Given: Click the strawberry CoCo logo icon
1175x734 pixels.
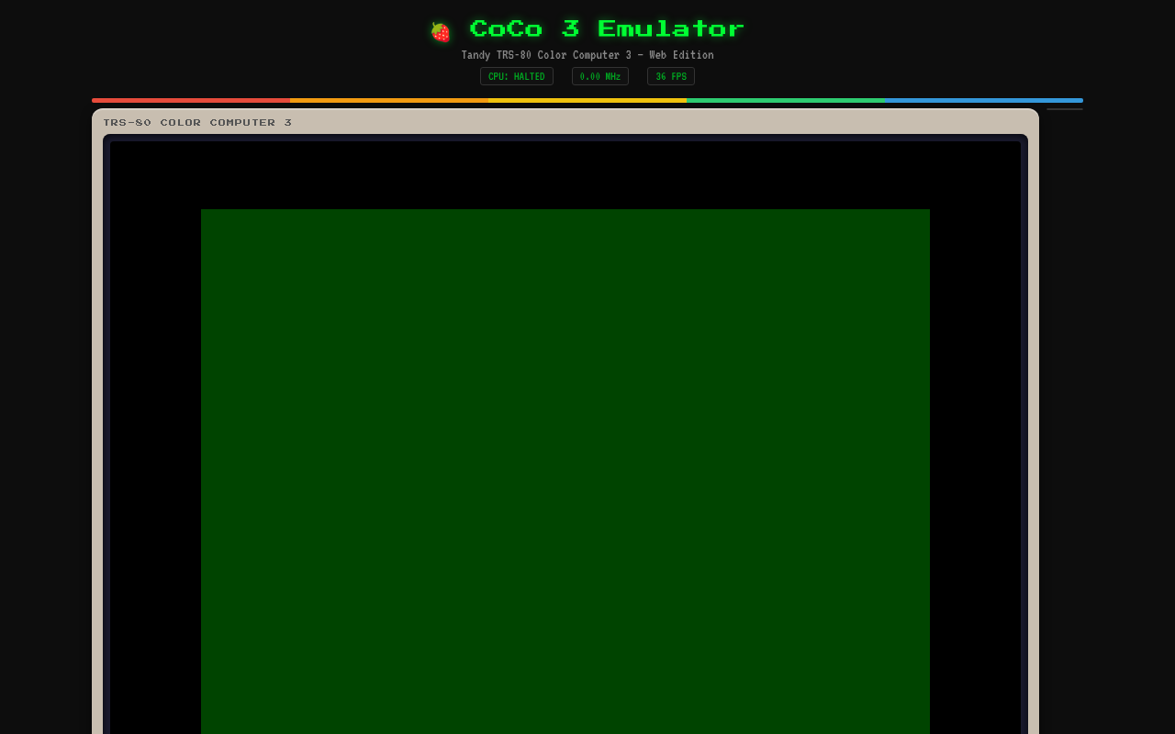Looking at the screenshot, I should coord(440,30).
